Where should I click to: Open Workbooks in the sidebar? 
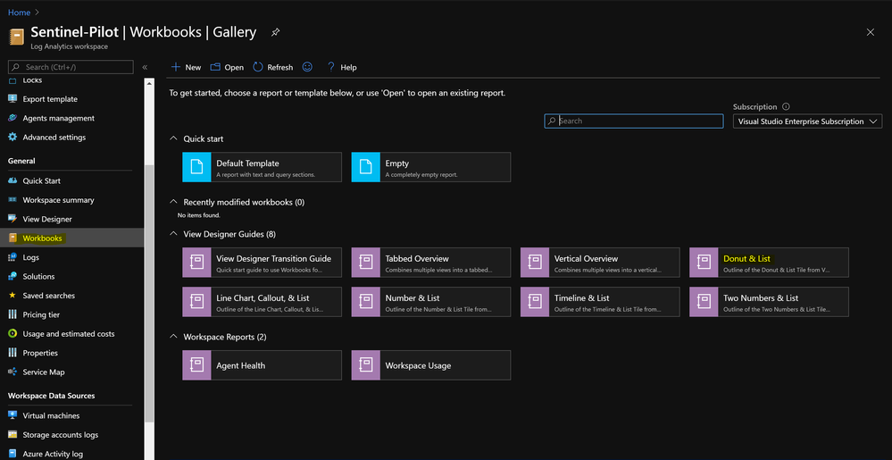click(x=71, y=238)
